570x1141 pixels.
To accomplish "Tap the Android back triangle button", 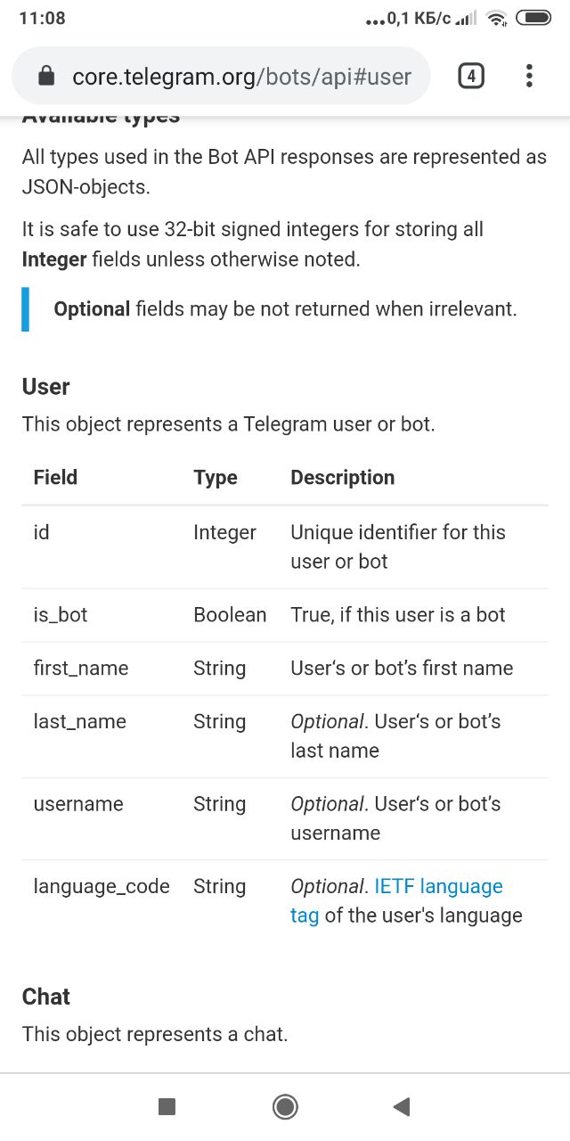I will point(402,1106).
